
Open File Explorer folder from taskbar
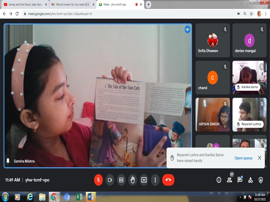click(x=42, y=197)
